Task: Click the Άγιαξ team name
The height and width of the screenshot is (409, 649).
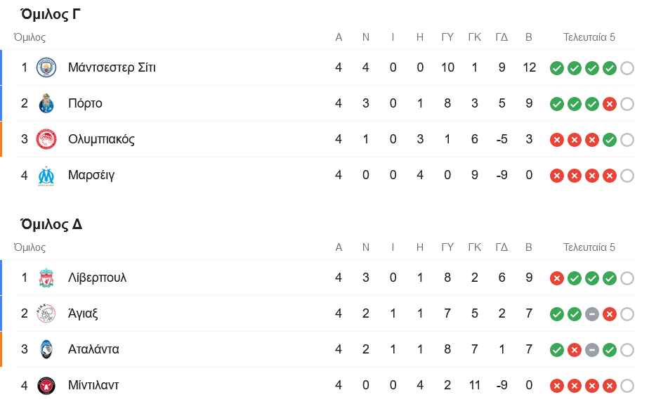Action: [83, 313]
